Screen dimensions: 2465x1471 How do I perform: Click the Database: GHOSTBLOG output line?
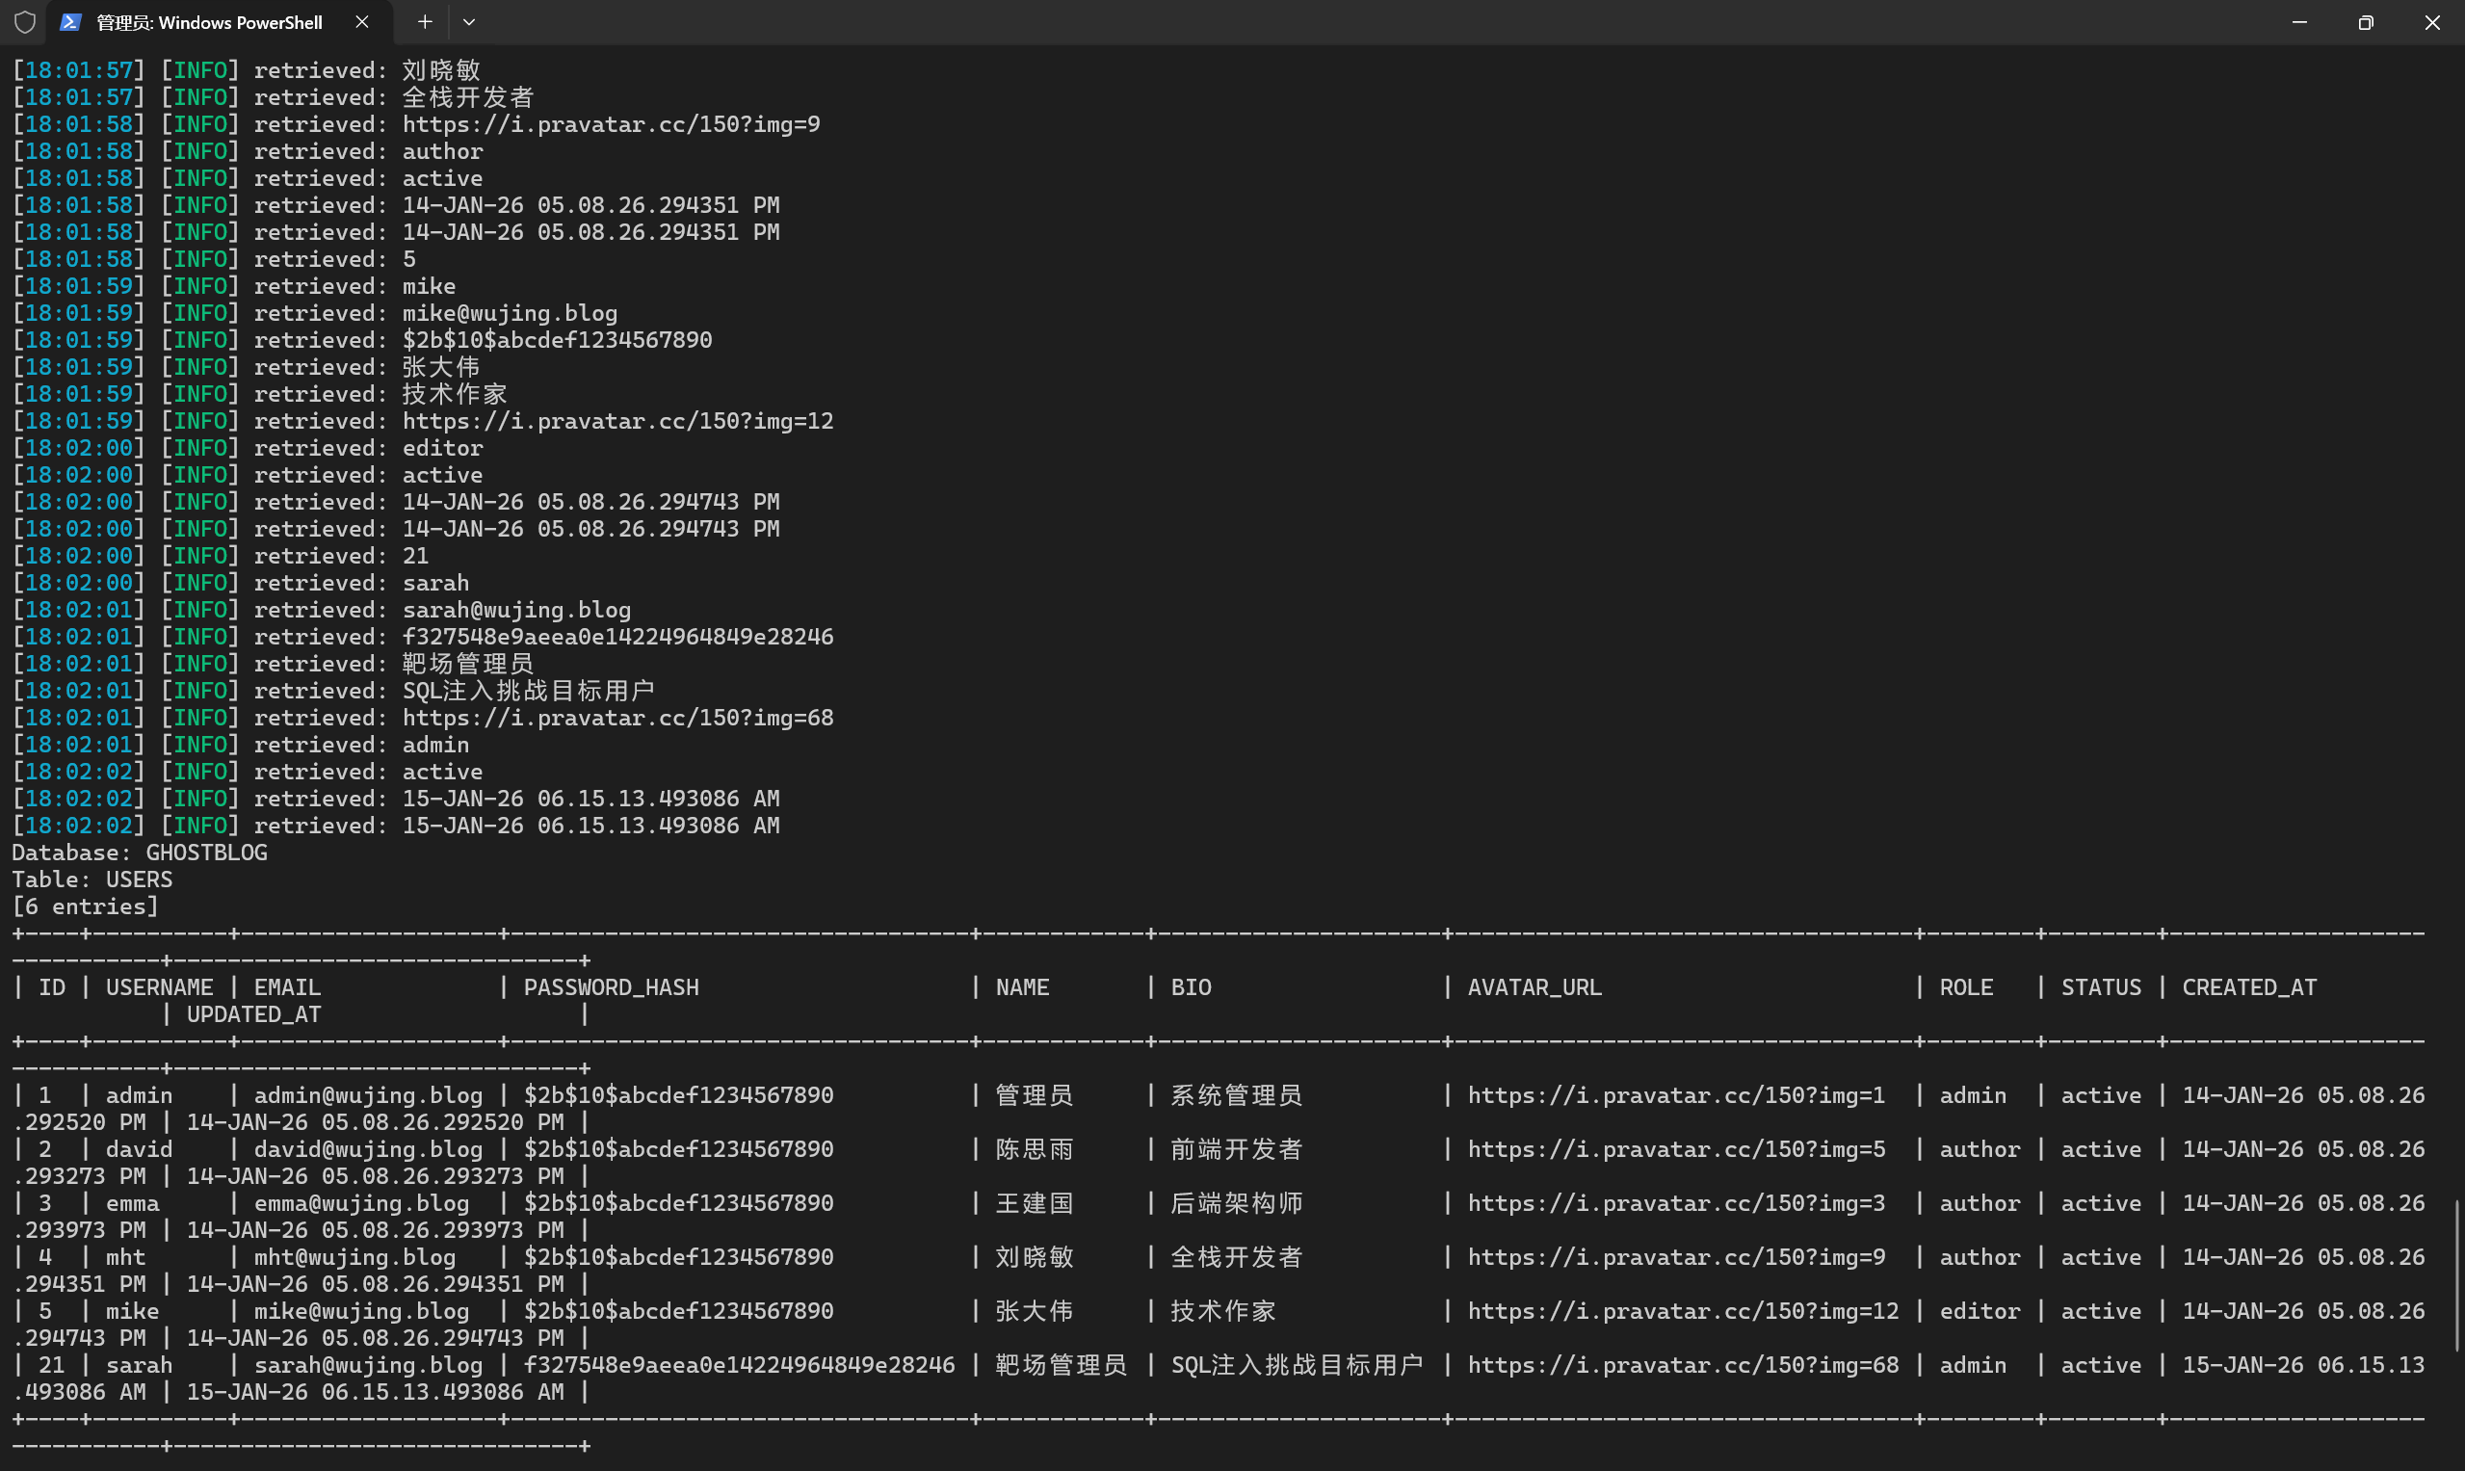(140, 853)
